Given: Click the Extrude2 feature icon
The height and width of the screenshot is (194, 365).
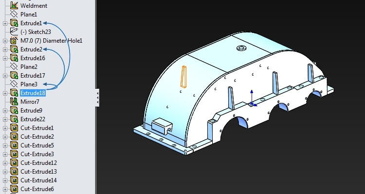Looking at the screenshot, I should click(14, 49).
